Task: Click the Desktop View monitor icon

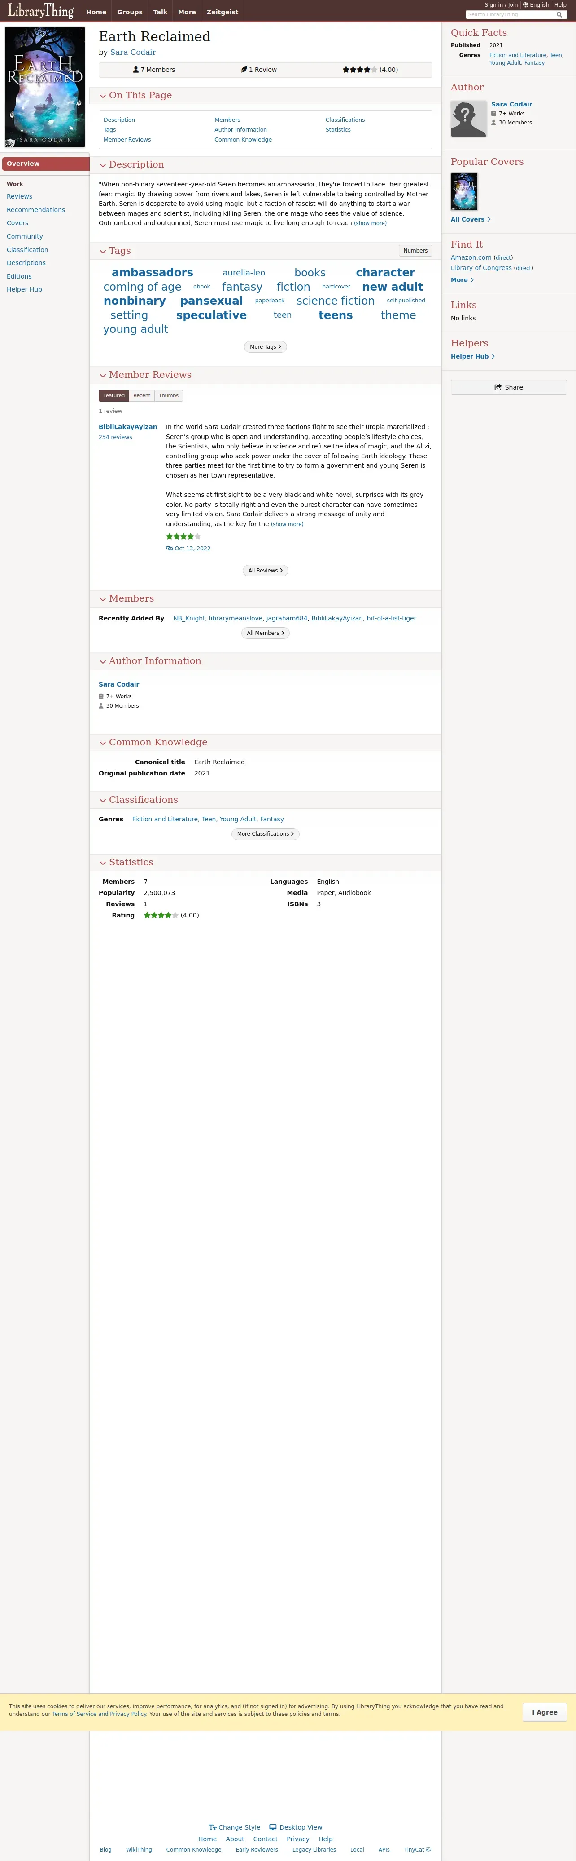Action: pyautogui.click(x=272, y=1827)
